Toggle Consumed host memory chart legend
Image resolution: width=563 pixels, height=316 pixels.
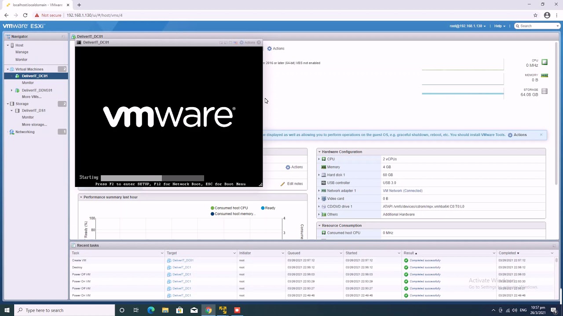232,214
